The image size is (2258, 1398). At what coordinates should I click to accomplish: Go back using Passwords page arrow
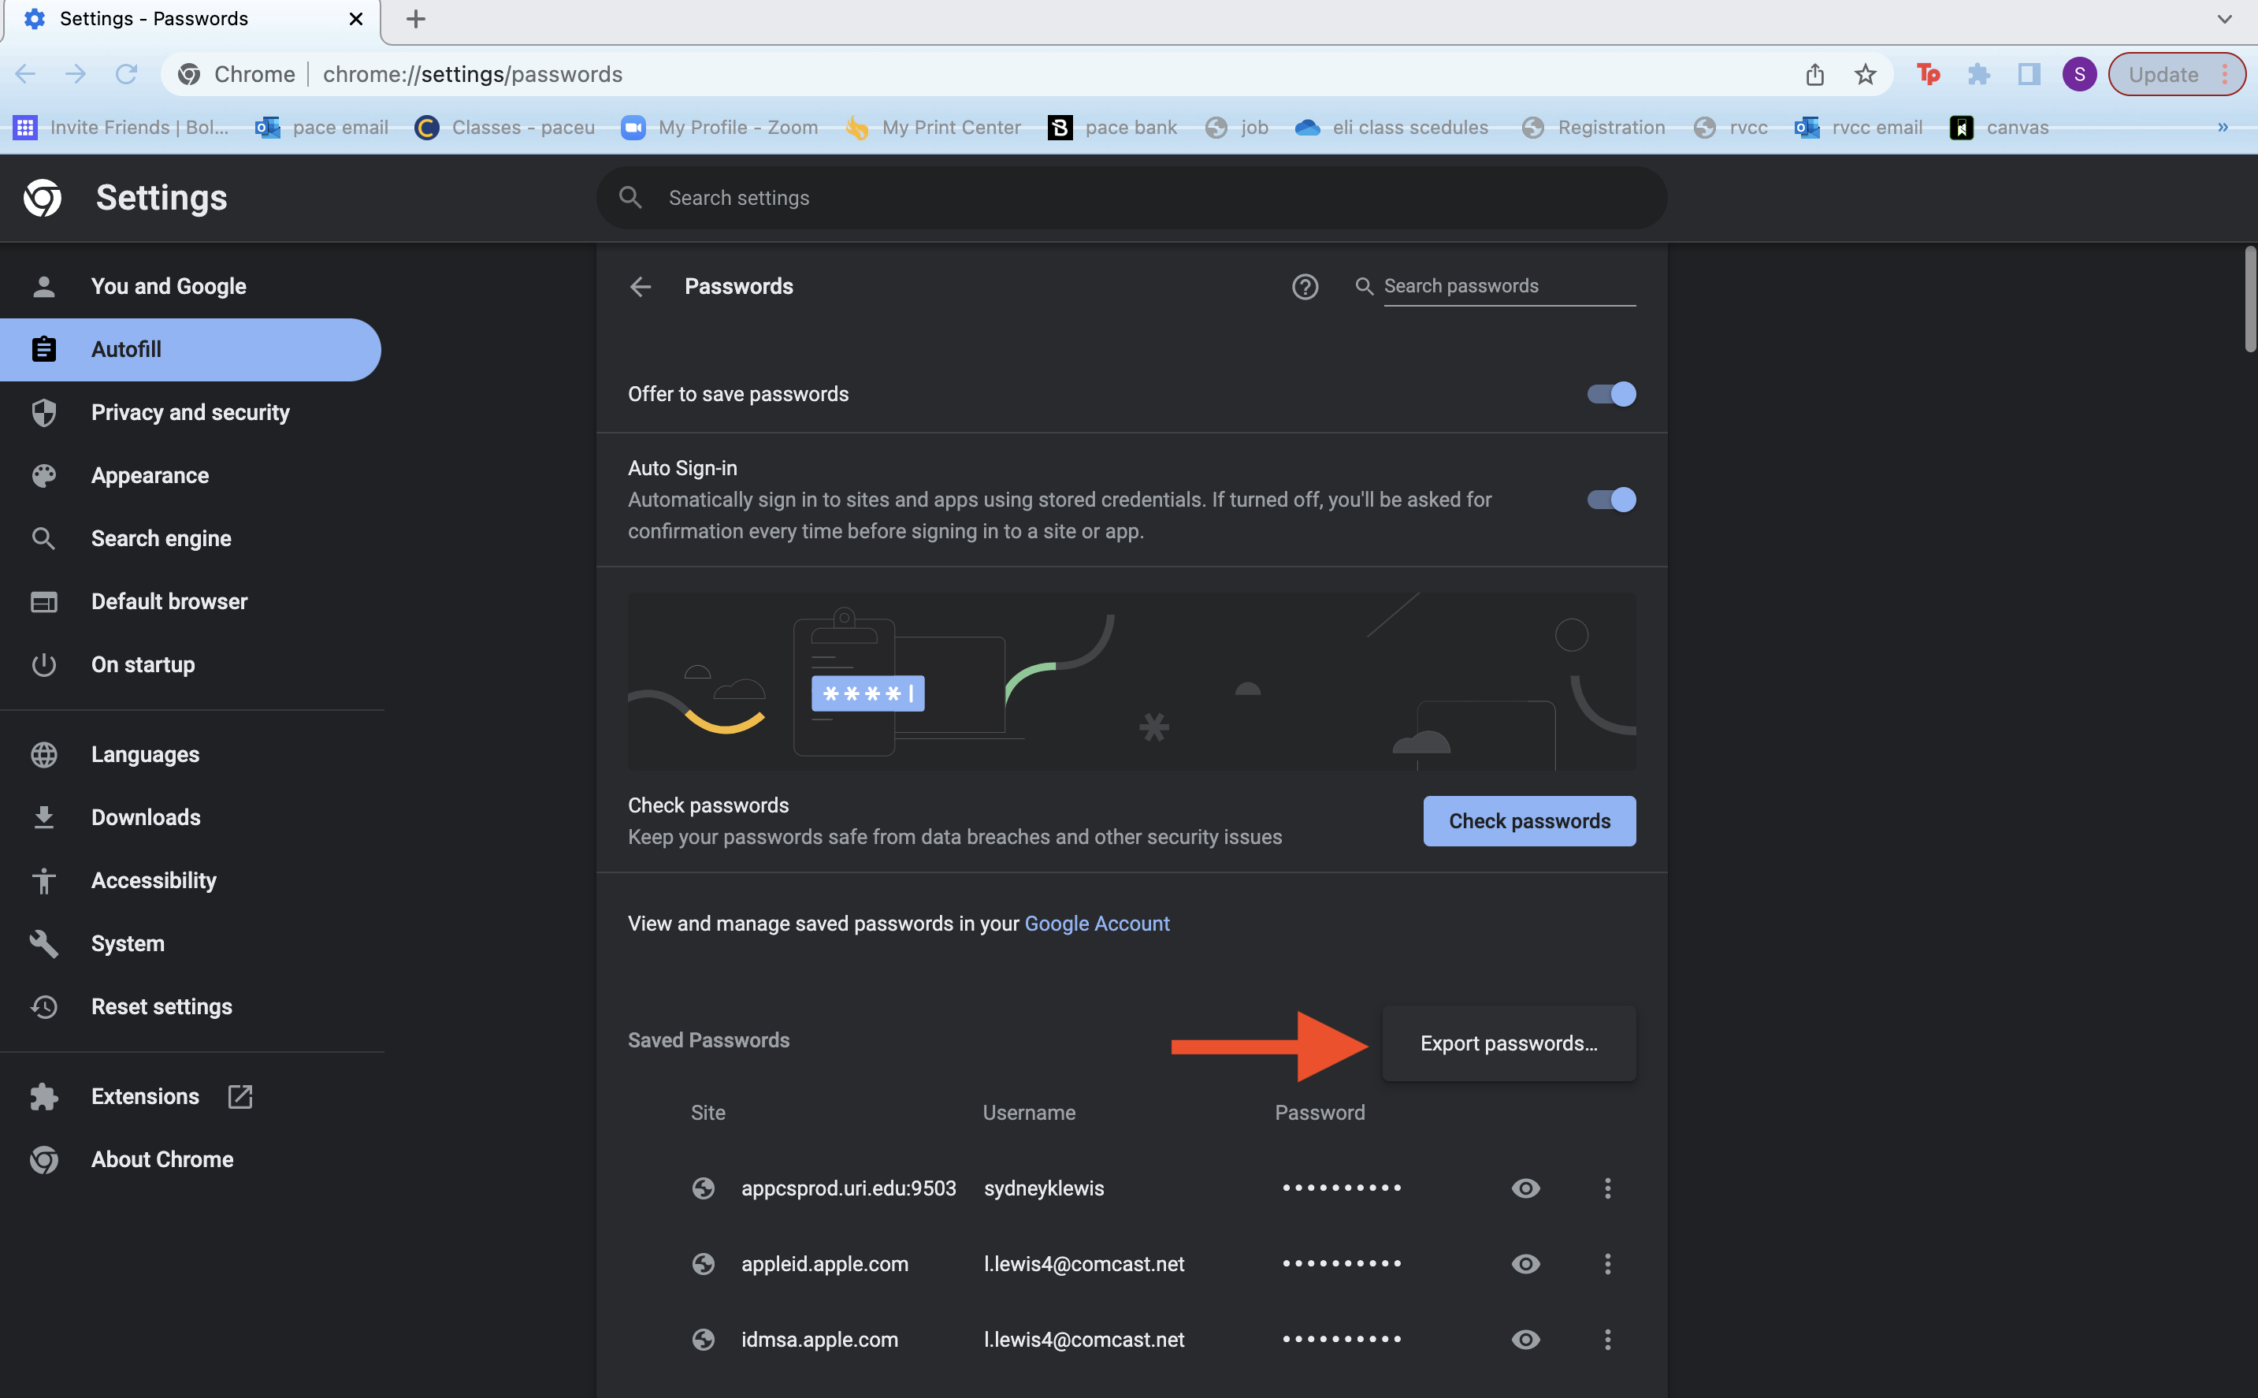[x=641, y=287]
